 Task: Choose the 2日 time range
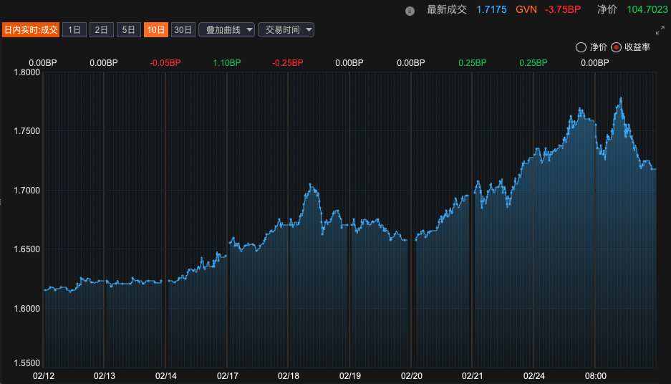click(x=102, y=29)
